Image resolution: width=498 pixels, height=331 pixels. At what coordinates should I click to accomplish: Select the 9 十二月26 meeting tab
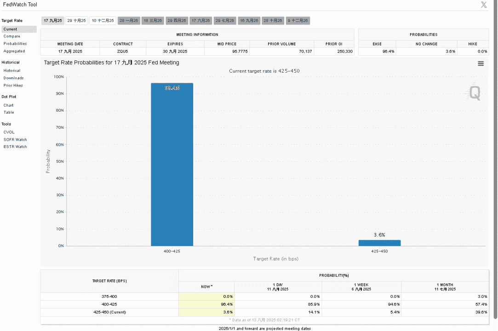[298, 21]
